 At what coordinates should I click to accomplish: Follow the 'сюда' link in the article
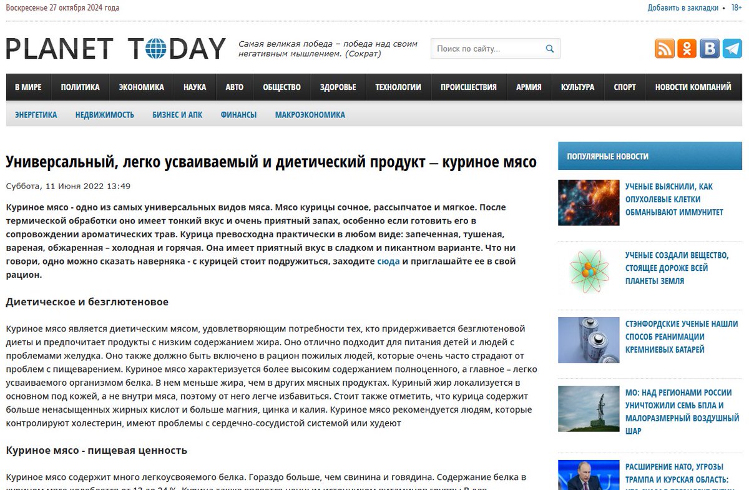pos(388,261)
